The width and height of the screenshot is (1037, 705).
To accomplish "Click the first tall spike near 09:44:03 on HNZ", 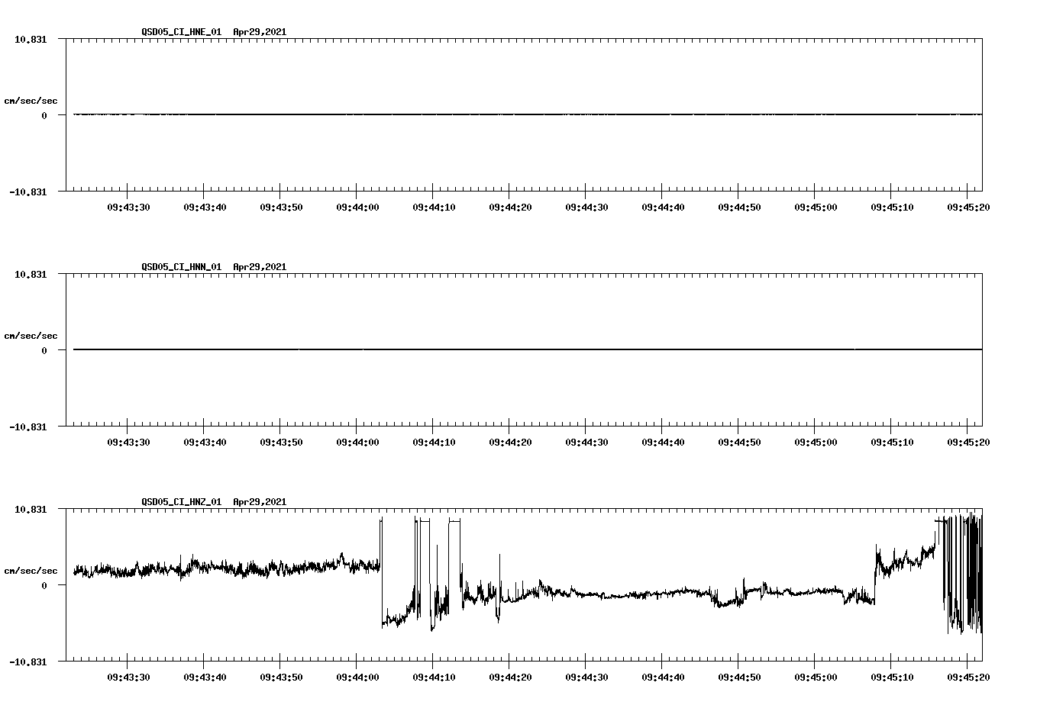I will [x=382, y=568].
